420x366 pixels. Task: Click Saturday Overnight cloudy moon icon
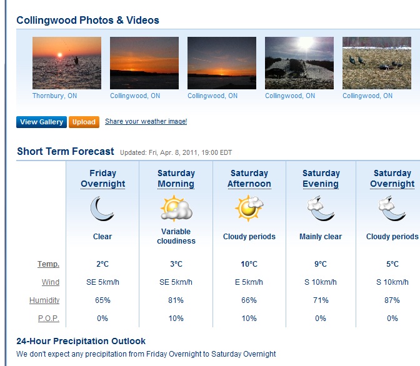[x=392, y=209]
